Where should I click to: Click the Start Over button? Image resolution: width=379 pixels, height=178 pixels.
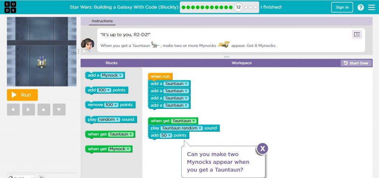356,63
